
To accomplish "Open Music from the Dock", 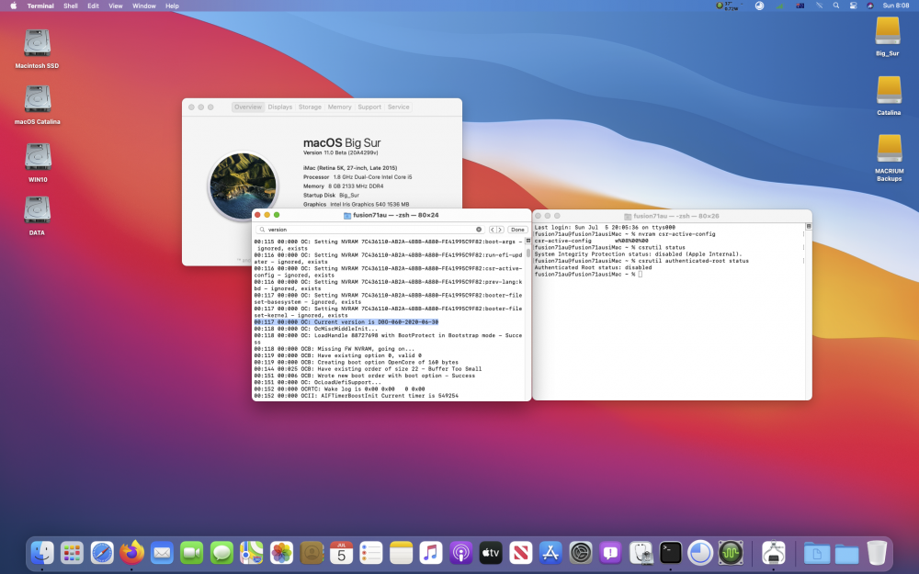I will click(431, 552).
